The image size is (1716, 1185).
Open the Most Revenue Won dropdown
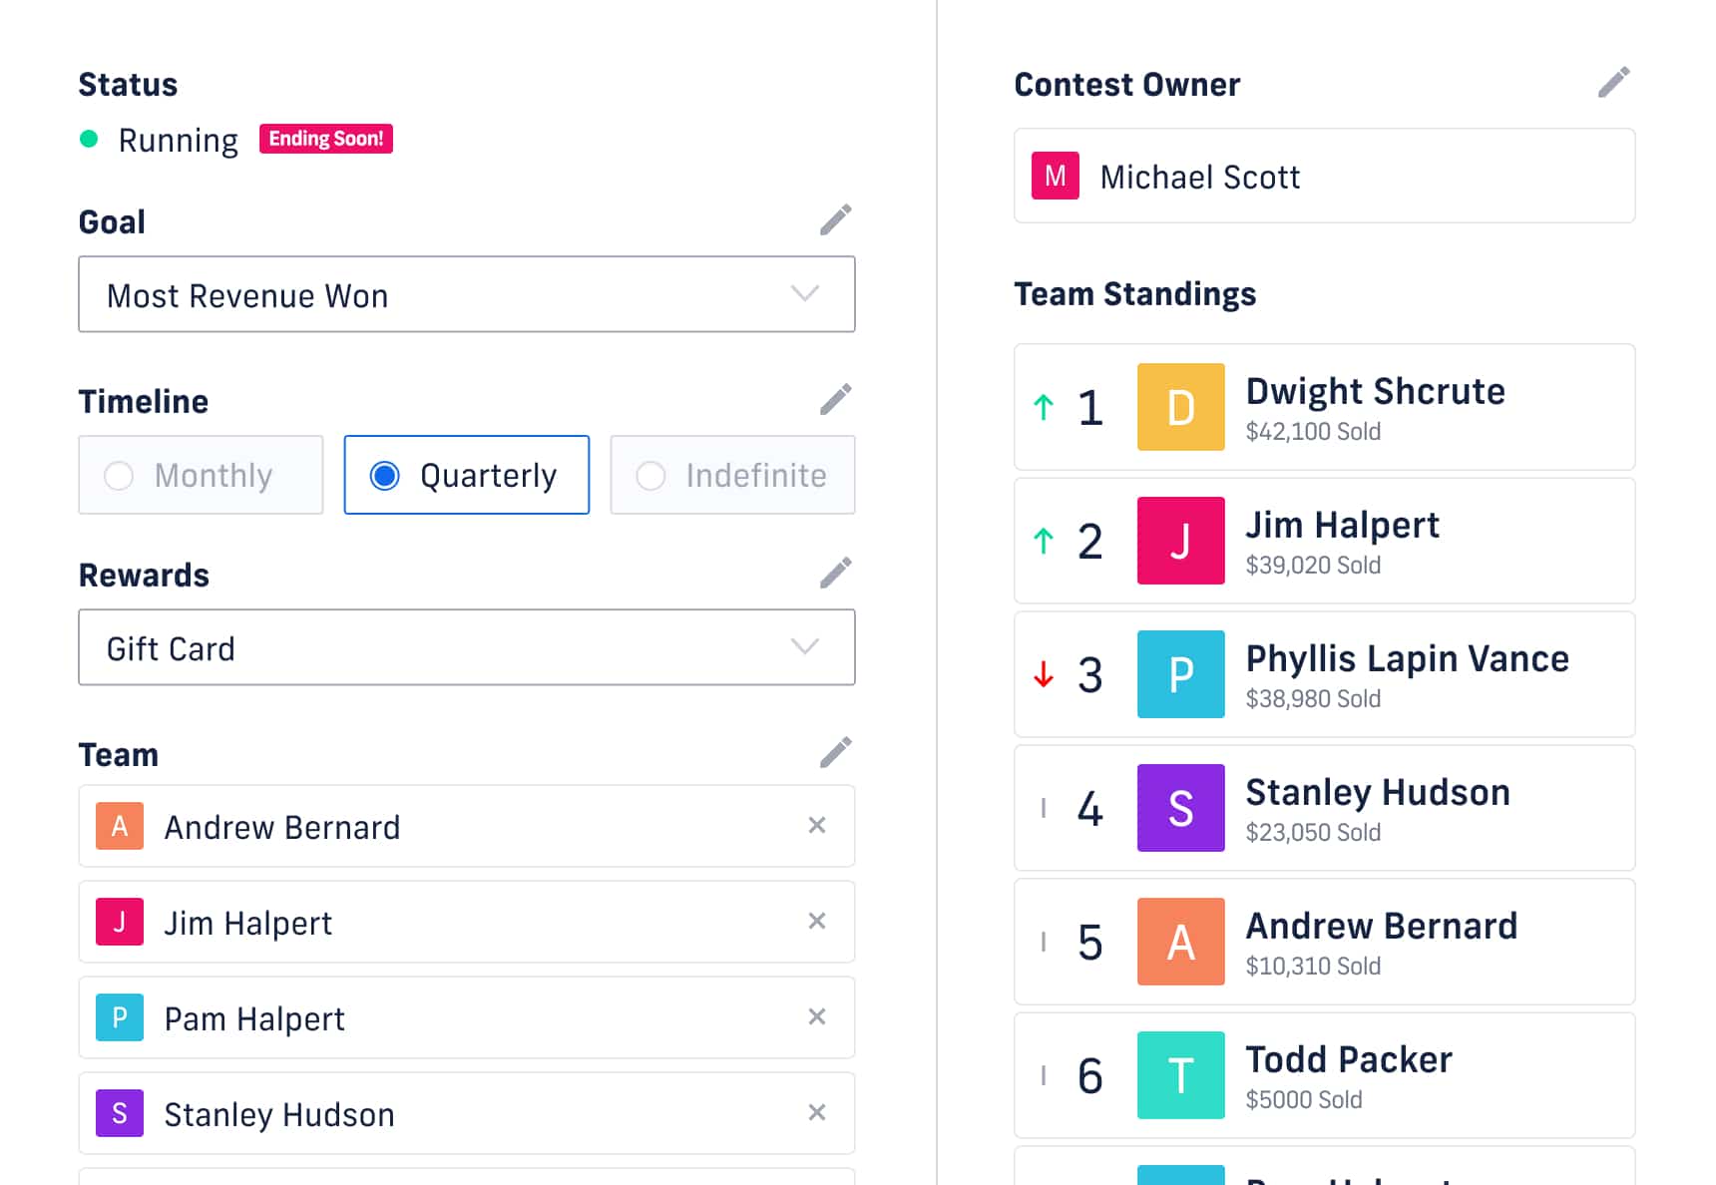(x=467, y=295)
